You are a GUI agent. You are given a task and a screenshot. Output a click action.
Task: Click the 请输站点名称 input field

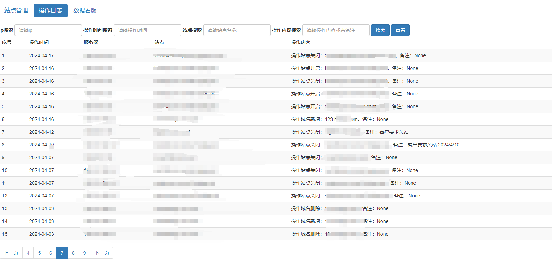[237, 30]
